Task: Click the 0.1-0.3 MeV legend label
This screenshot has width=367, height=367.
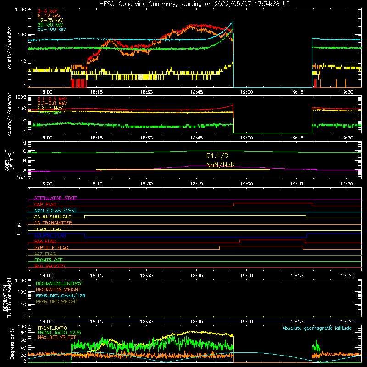Action: (52, 99)
